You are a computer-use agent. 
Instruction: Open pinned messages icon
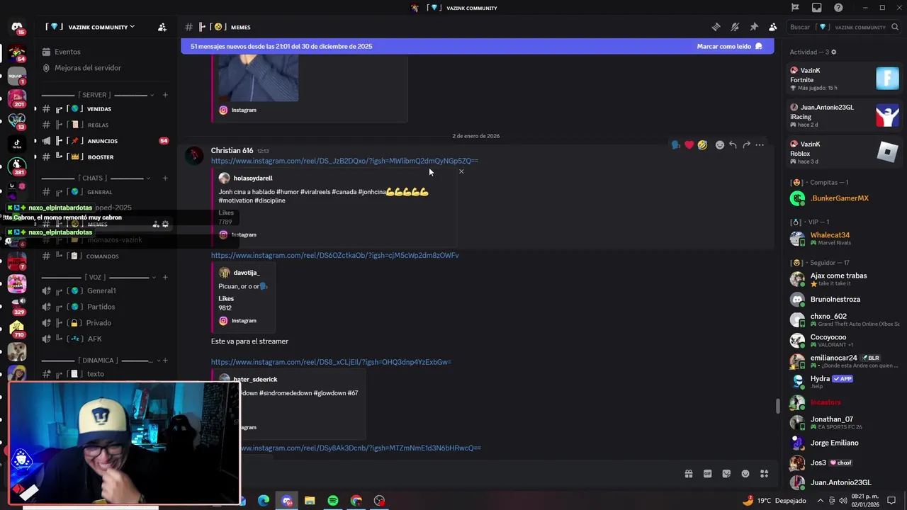754,27
